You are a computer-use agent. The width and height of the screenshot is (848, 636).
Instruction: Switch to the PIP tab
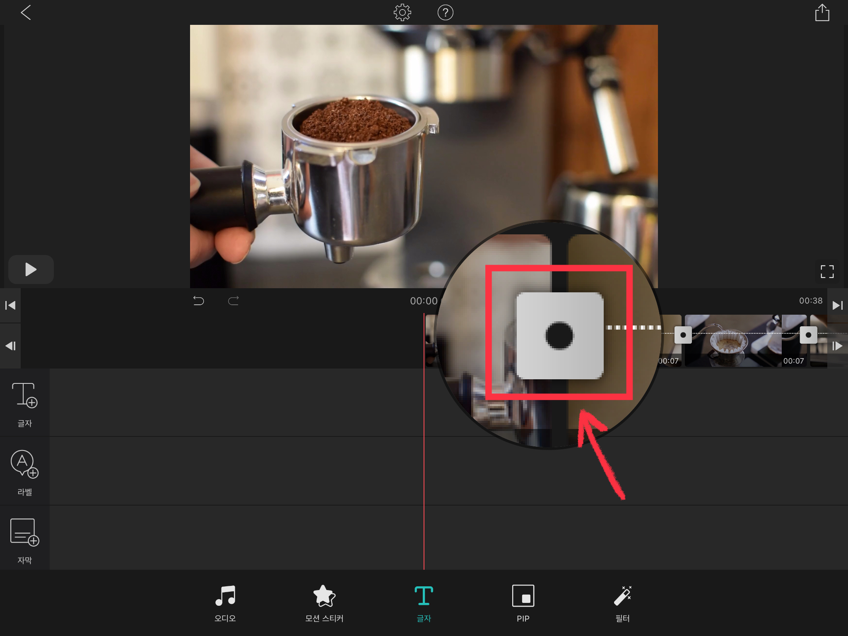point(523,603)
